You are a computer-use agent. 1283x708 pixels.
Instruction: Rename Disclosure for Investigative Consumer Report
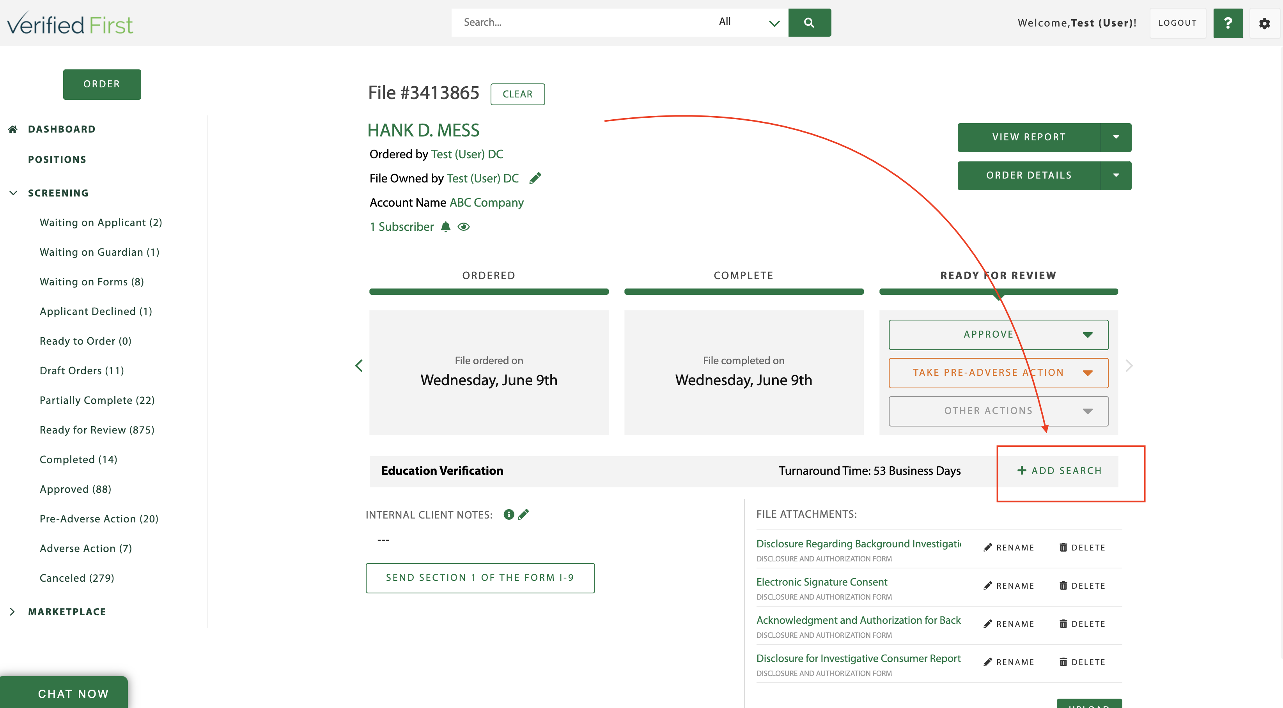[x=1009, y=662]
